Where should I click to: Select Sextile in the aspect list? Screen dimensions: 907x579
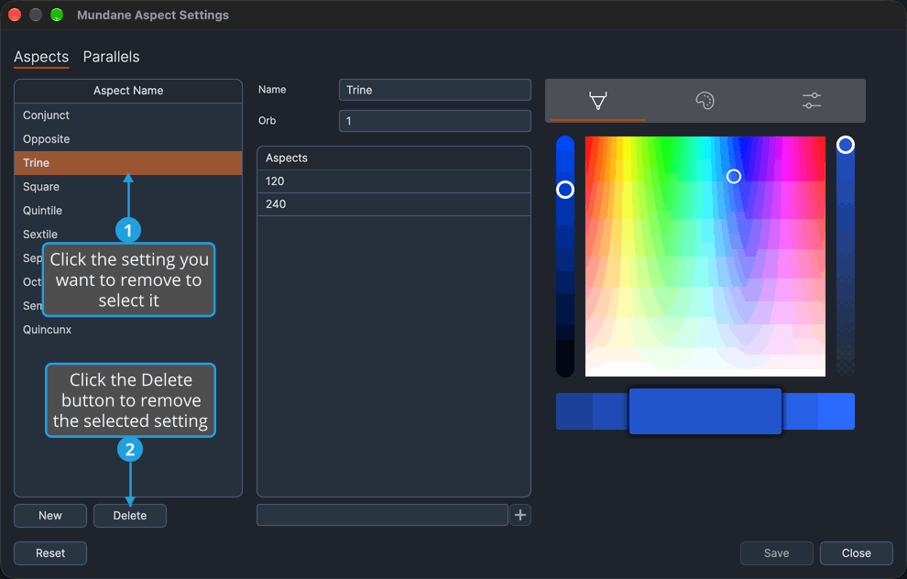point(128,234)
